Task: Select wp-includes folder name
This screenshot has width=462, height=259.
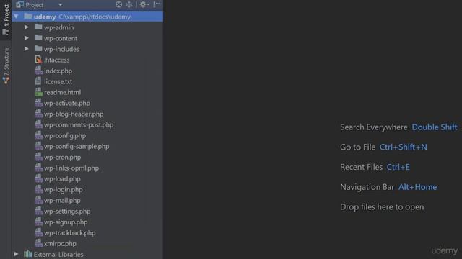Action: (x=61, y=50)
